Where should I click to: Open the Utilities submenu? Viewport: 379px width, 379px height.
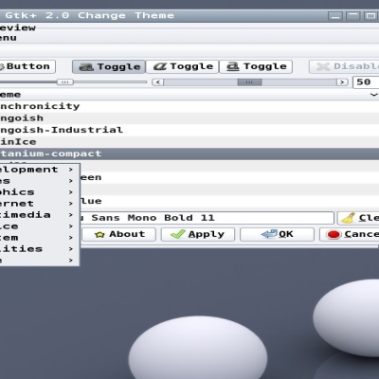pyautogui.click(x=39, y=249)
